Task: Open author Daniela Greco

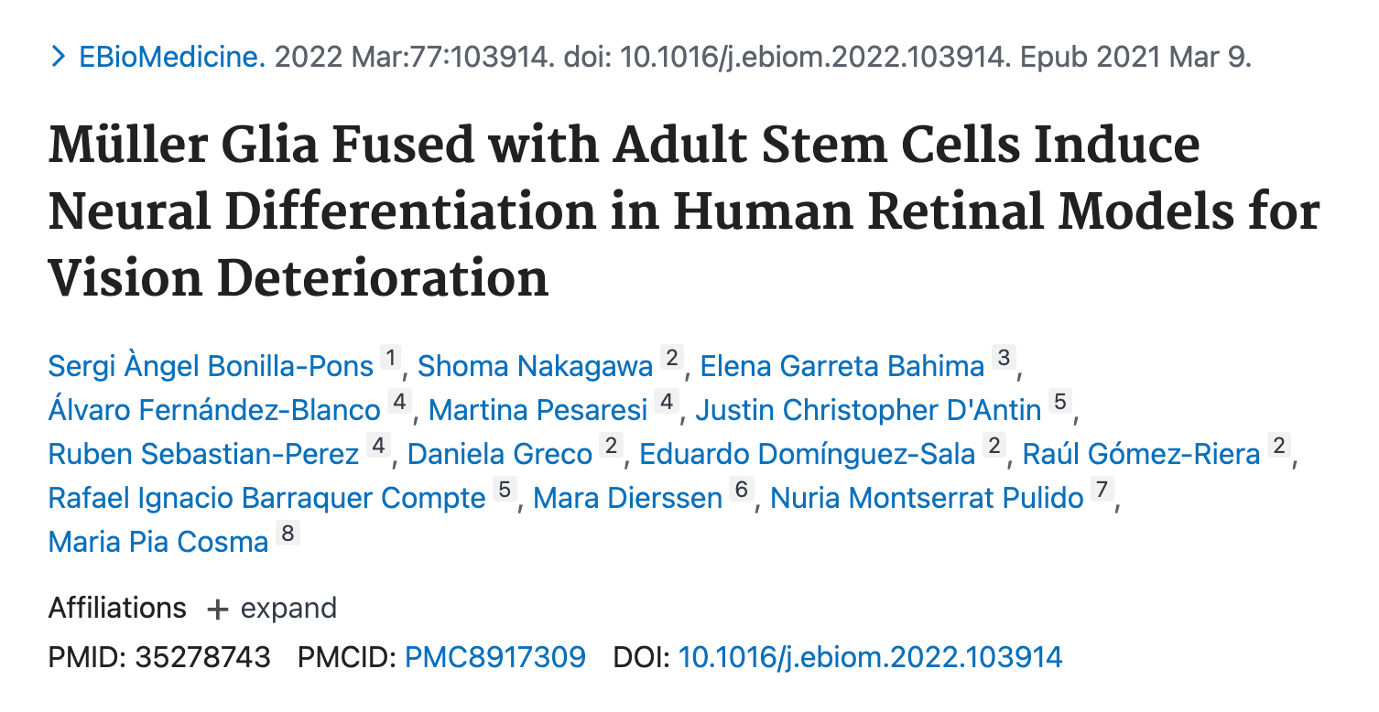Action: 500,454
